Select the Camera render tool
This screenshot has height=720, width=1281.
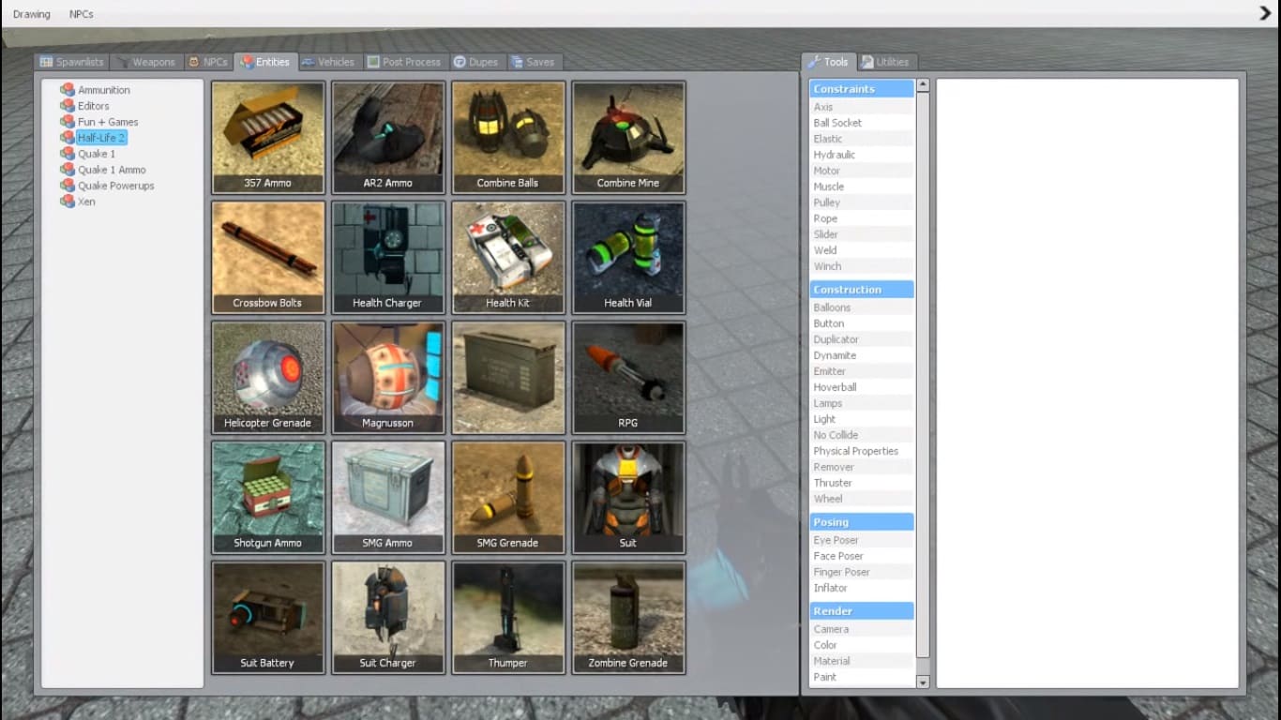tap(862, 629)
